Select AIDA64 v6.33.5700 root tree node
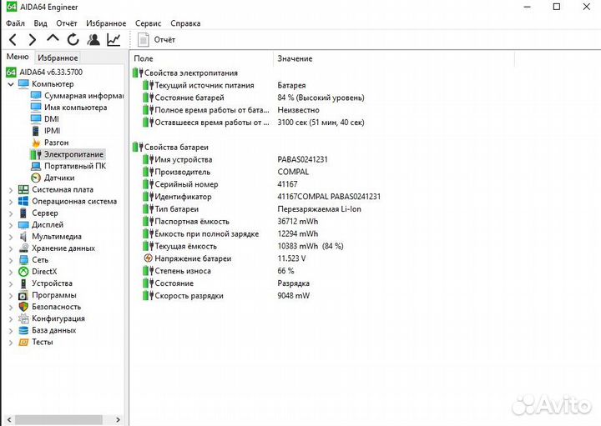This screenshot has height=426, width=601. pos(44,72)
